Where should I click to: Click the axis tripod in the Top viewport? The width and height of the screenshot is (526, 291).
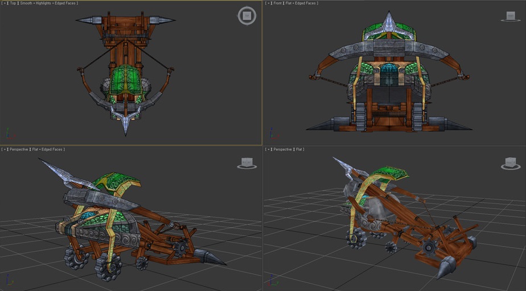10,134
